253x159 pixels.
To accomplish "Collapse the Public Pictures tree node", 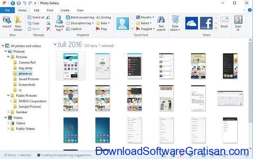I will [8, 95].
